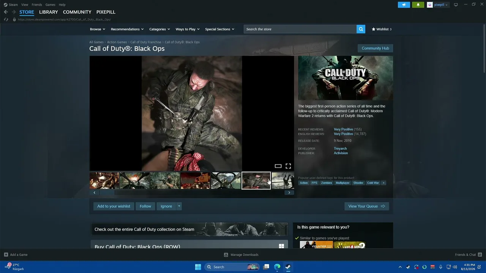Open the volume speaker tray icon

[455, 267]
